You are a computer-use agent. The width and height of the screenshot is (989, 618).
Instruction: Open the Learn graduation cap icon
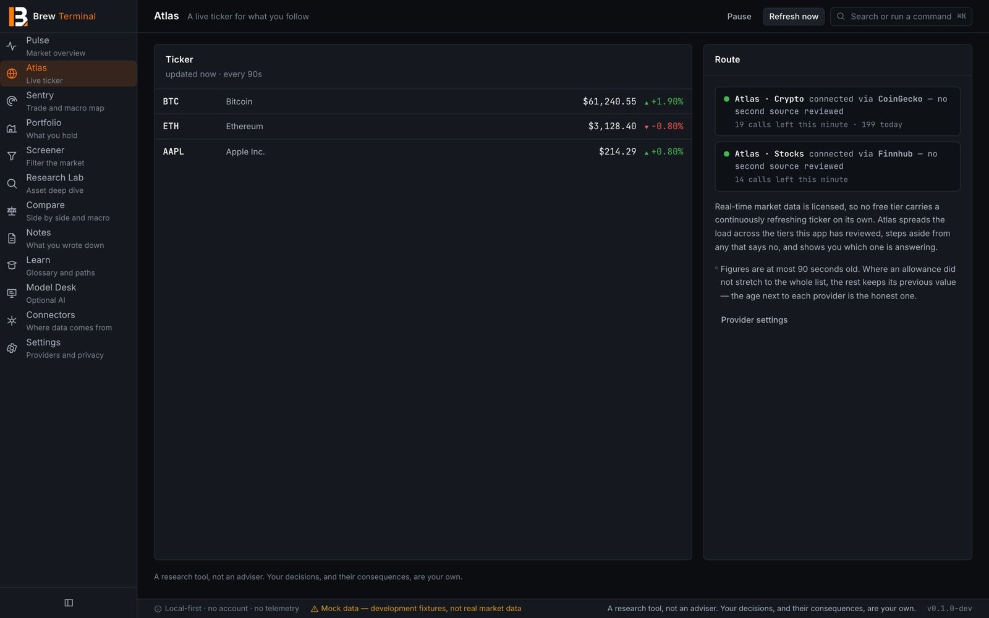pos(12,266)
